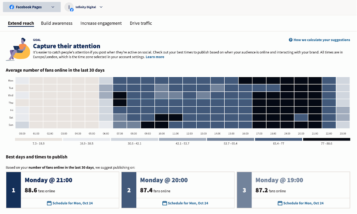The image size is (357, 214).
Task: Follow the Learn more link
Action: 155,57
